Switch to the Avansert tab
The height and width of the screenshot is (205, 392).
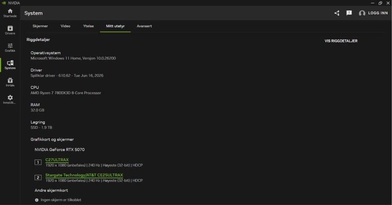144,26
